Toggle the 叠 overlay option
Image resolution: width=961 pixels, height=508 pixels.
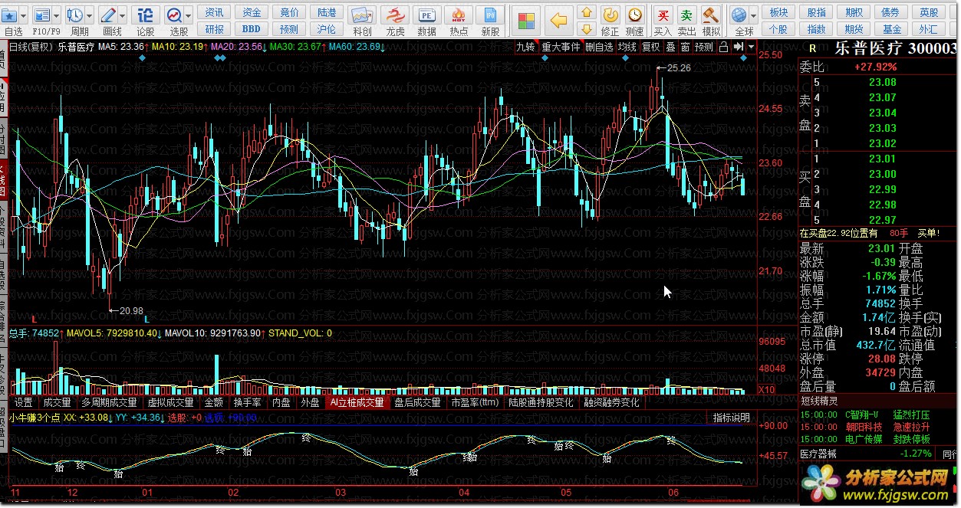click(670, 47)
